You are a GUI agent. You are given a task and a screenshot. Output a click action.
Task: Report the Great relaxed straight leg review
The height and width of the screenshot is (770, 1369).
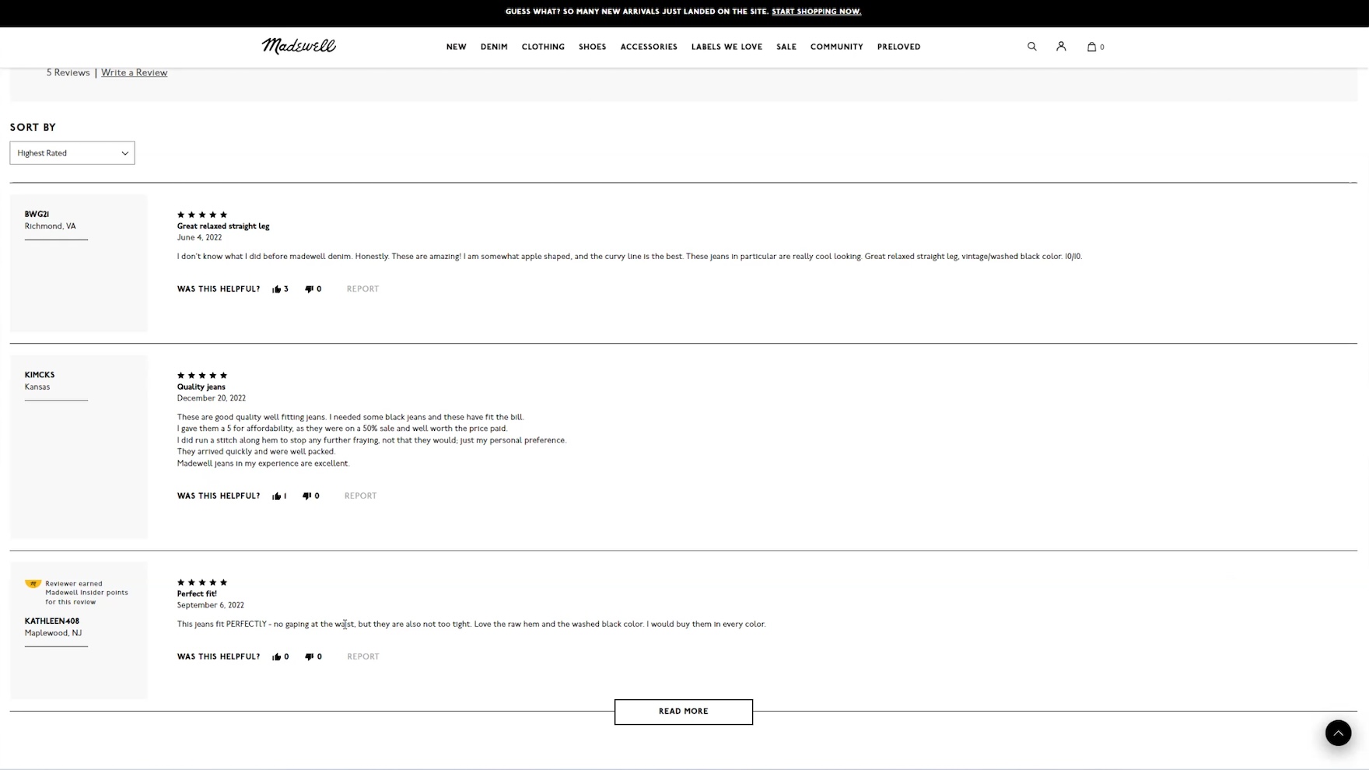point(362,289)
